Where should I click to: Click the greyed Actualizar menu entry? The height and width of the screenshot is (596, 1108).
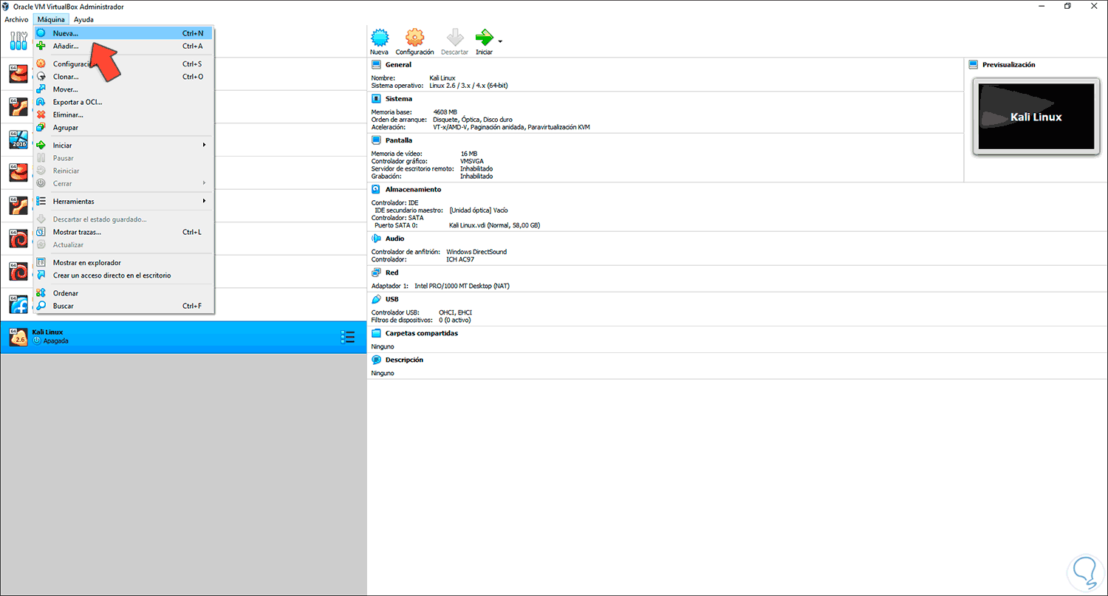point(123,244)
